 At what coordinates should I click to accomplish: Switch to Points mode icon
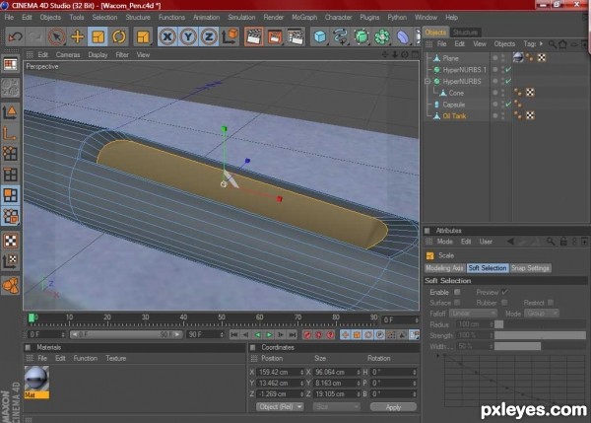click(10, 154)
